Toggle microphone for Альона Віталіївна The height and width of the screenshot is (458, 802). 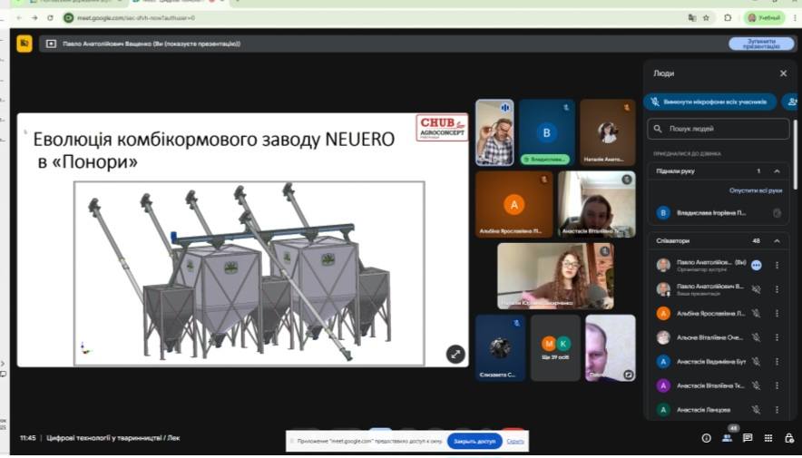coord(756,337)
